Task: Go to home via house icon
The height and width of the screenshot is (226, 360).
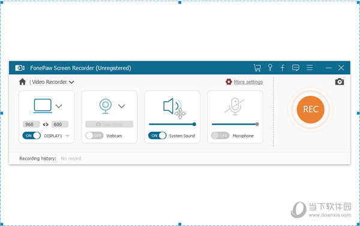Action: (22, 82)
